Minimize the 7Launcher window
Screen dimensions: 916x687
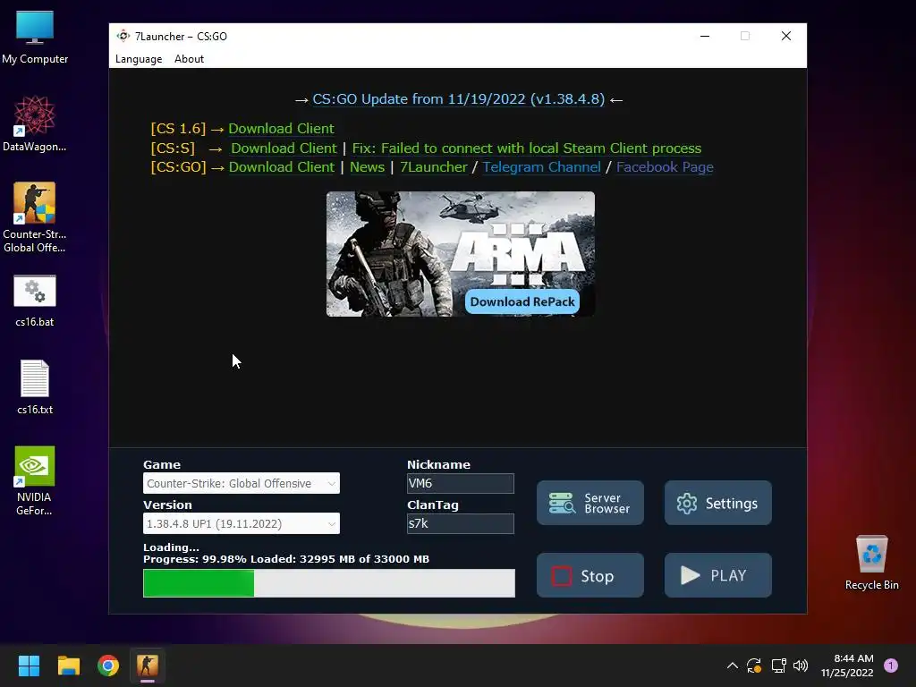(x=705, y=36)
